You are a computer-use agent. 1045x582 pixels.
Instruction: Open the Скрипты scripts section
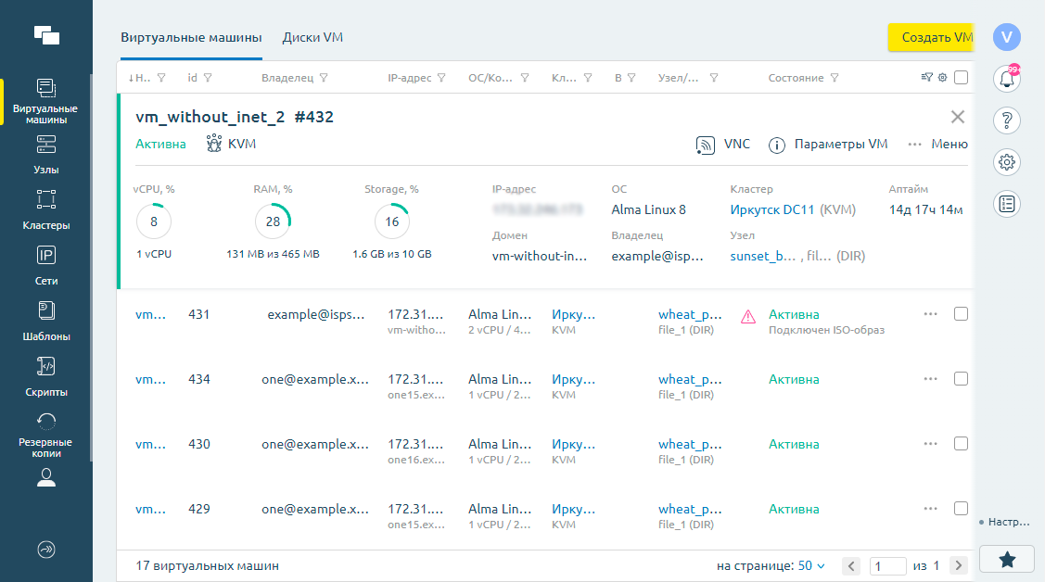pos(46,376)
